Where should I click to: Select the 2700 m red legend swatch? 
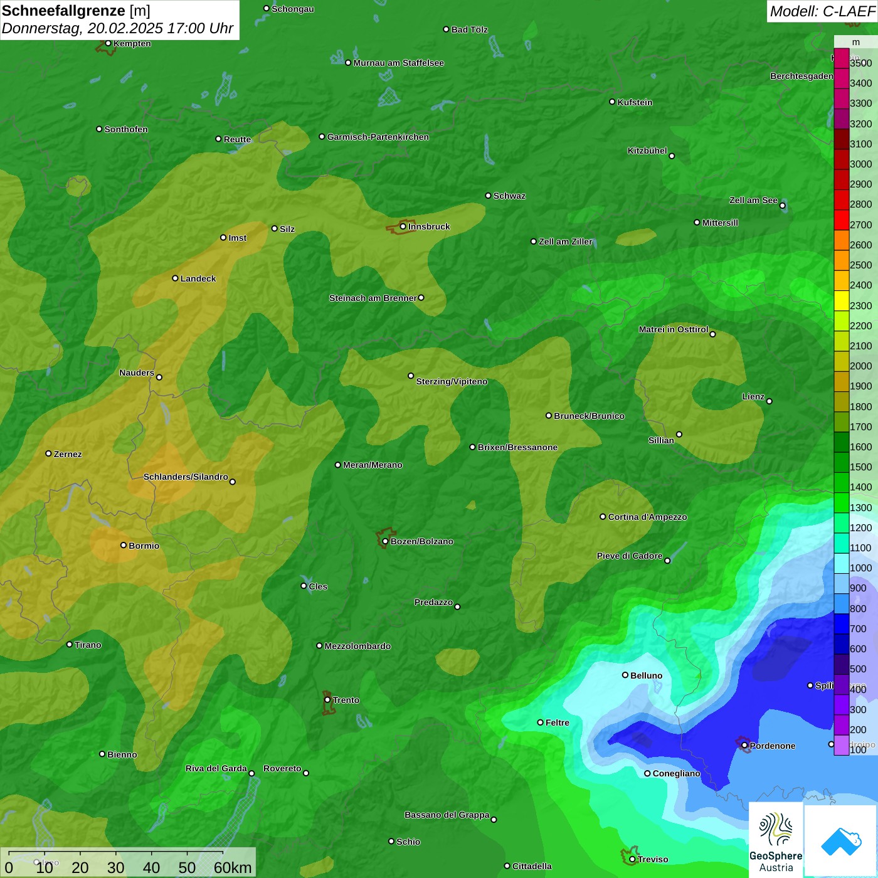[x=842, y=220]
